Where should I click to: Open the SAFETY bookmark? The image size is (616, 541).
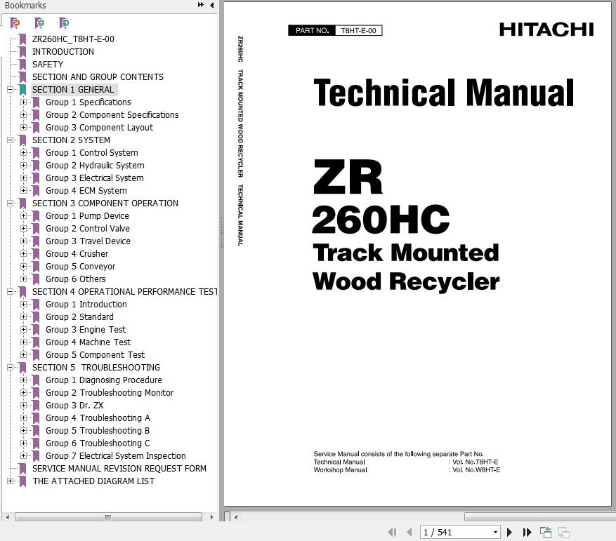[x=48, y=65]
